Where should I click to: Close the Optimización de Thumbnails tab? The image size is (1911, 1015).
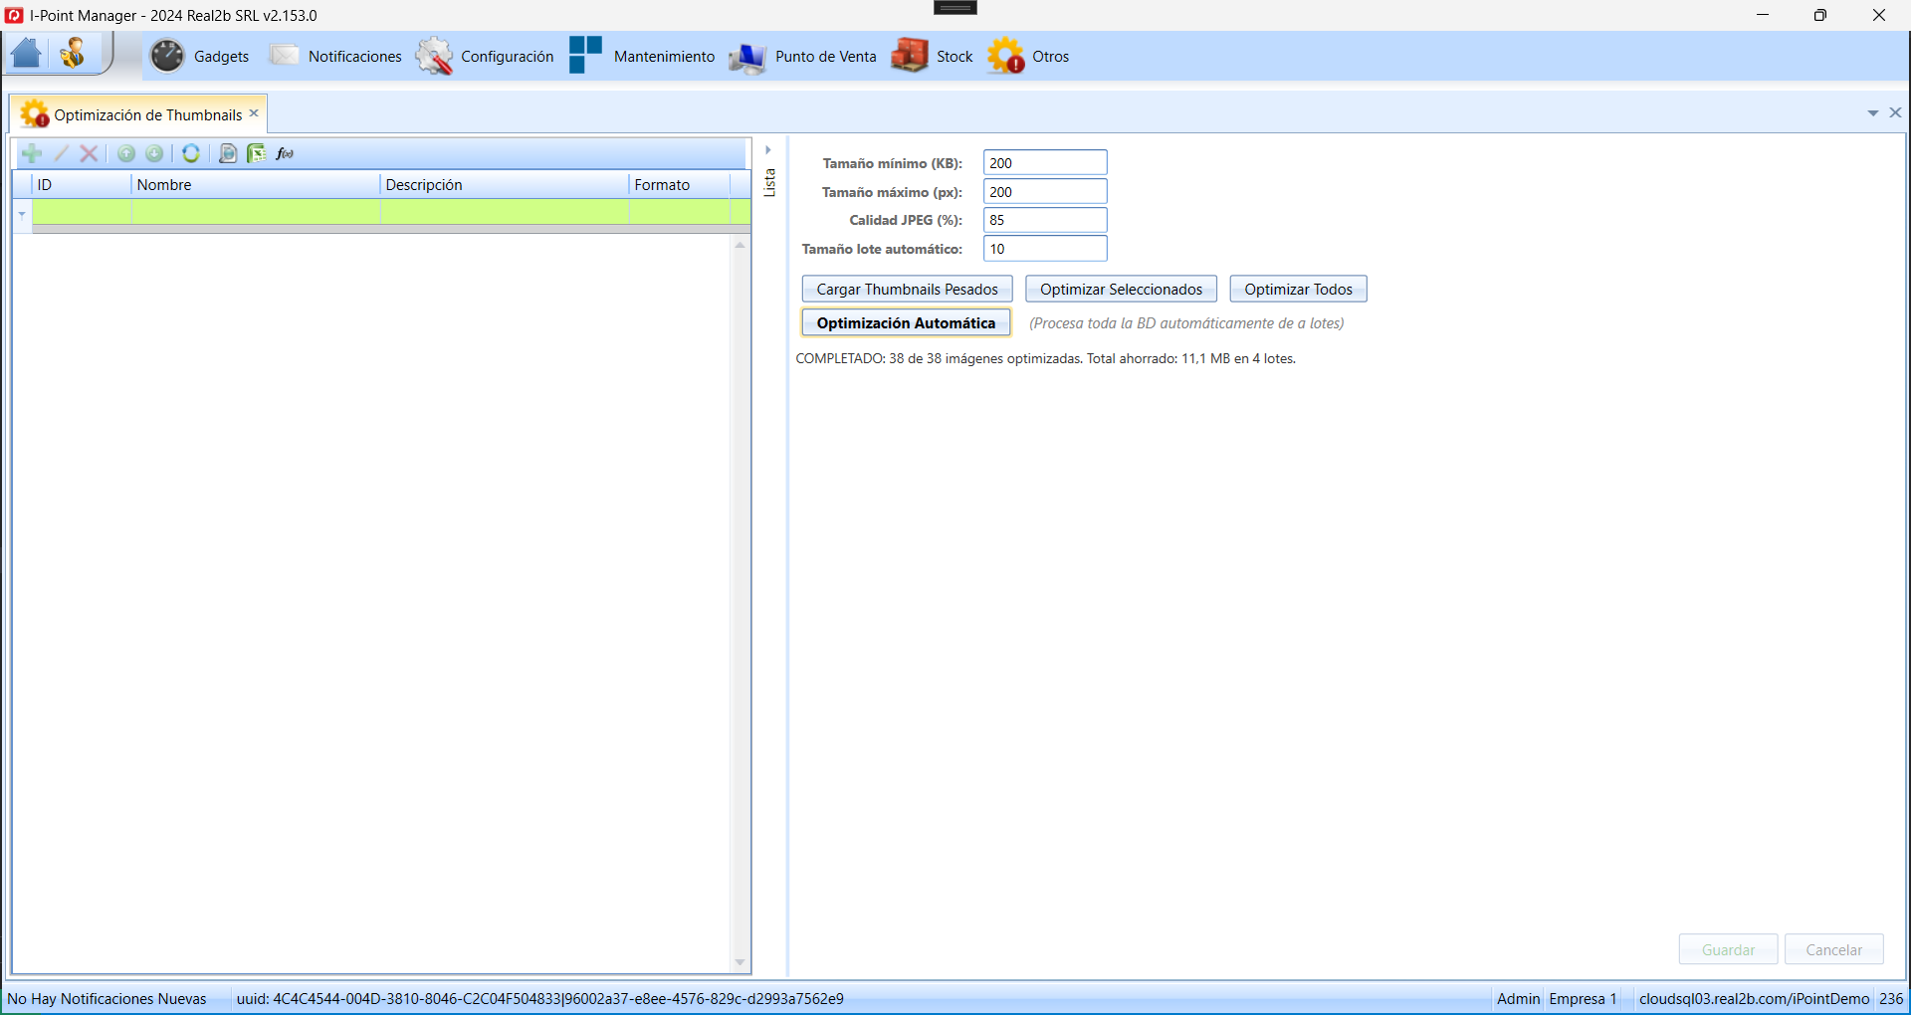(254, 113)
